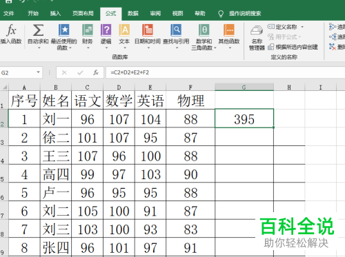Click the Name Box showing G2
The image size is (345, 257).
[x=18, y=73]
